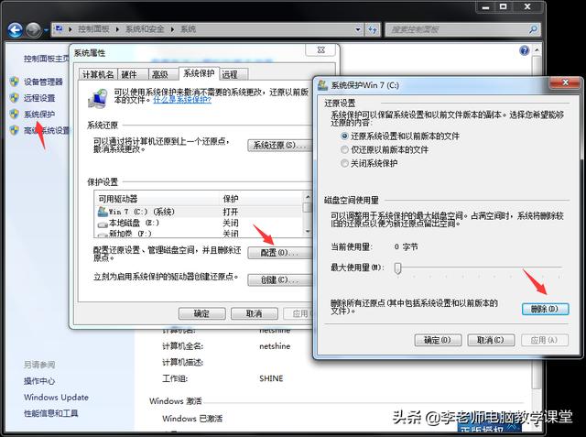This screenshot has height=437, width=586.
Task: Click 控制面板 breadcrumb segment
Action: [93, 29]
